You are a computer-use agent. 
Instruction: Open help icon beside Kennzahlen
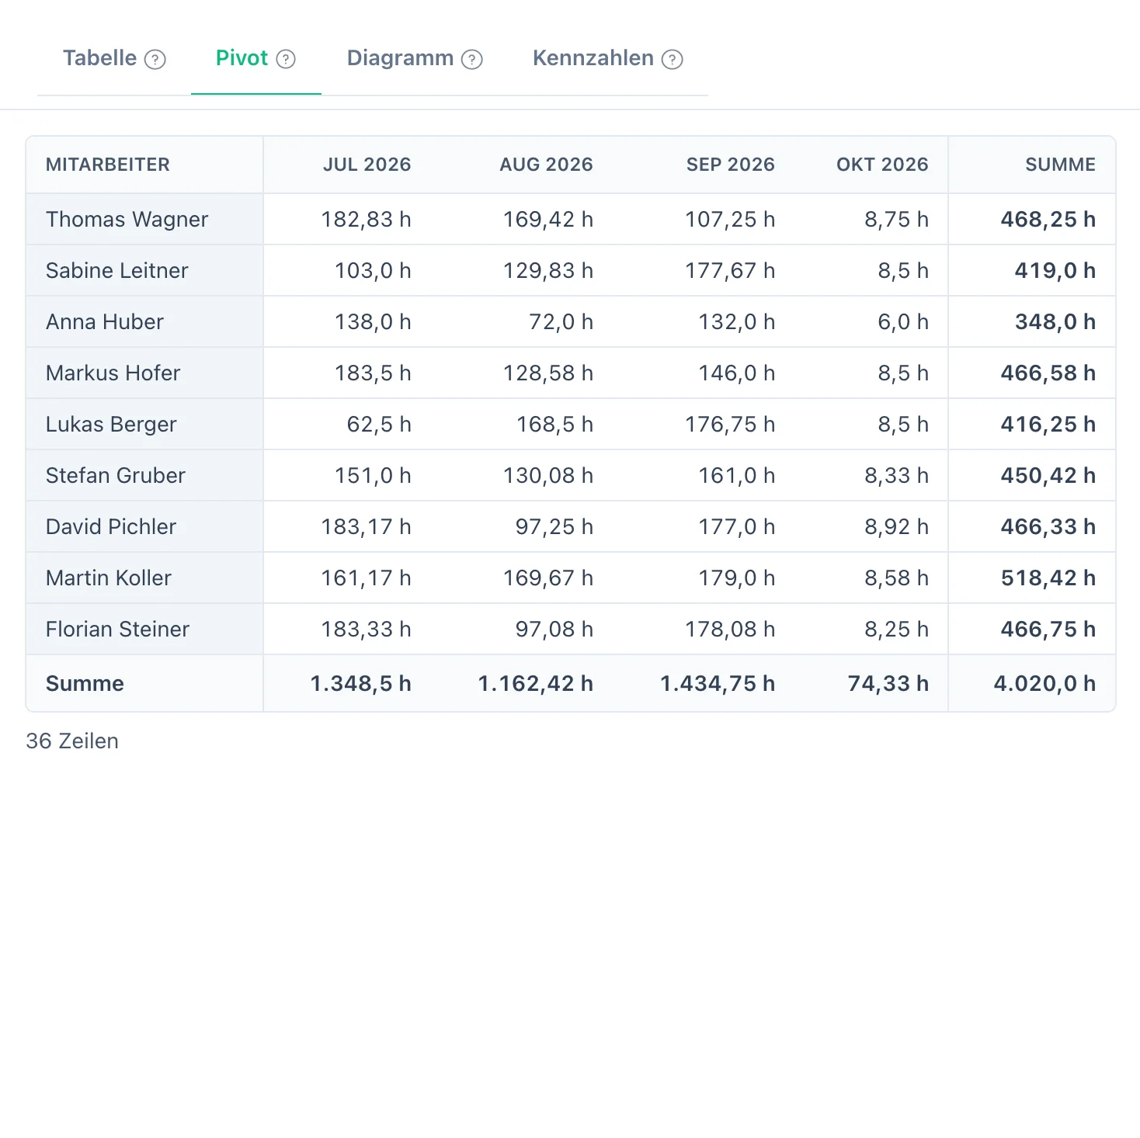click(673, 59)
